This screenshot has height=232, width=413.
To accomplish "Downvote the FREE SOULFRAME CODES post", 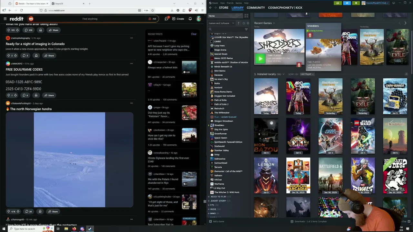I will (16, 95).
